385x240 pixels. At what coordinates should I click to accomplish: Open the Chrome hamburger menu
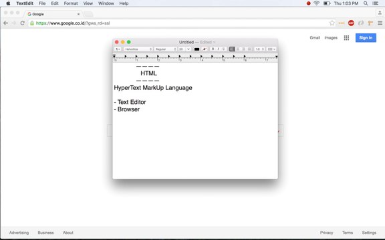[380, 23]
